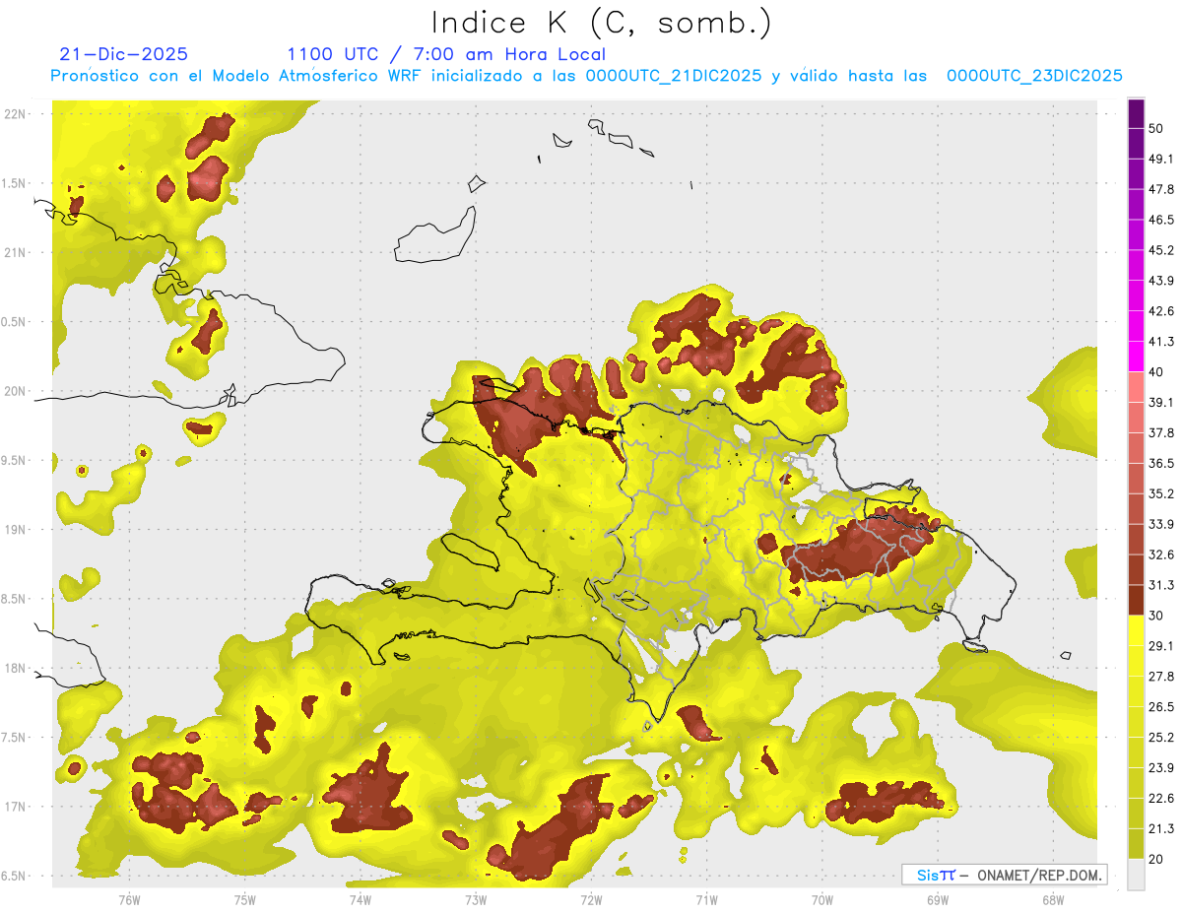Click the 'Indice K (C, somb.)' title
Image resolution: width=1182 pixels, height=913 pixels.
(601, 23)
